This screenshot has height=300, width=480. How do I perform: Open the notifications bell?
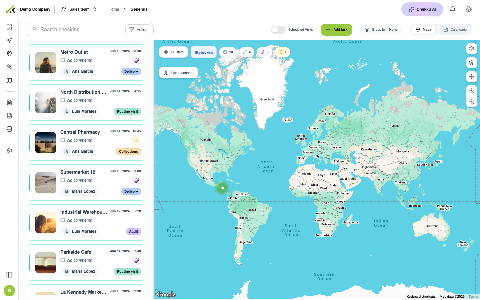point(453,9)
